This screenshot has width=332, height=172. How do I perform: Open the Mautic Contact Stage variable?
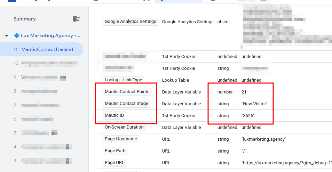[126, 104]
